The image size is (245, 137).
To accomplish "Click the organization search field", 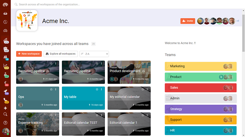I will (x=49, y=4).
